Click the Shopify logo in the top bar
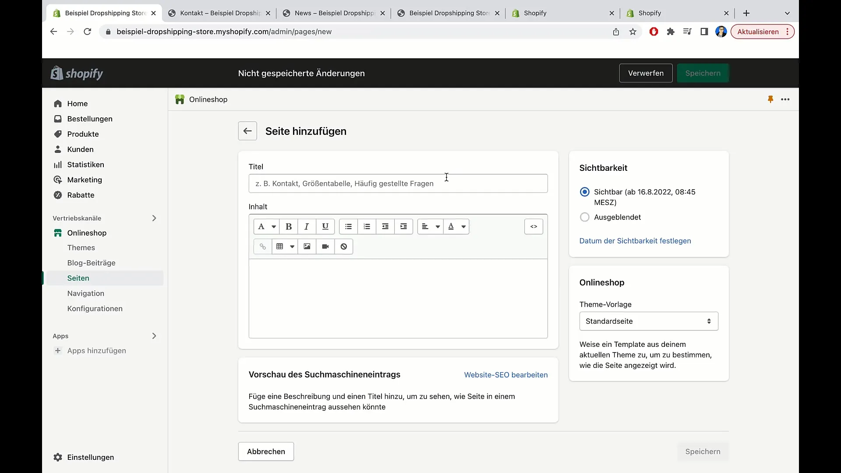This screenshot has height=473, width=841. pyautogui.click(x=77, y=73)
